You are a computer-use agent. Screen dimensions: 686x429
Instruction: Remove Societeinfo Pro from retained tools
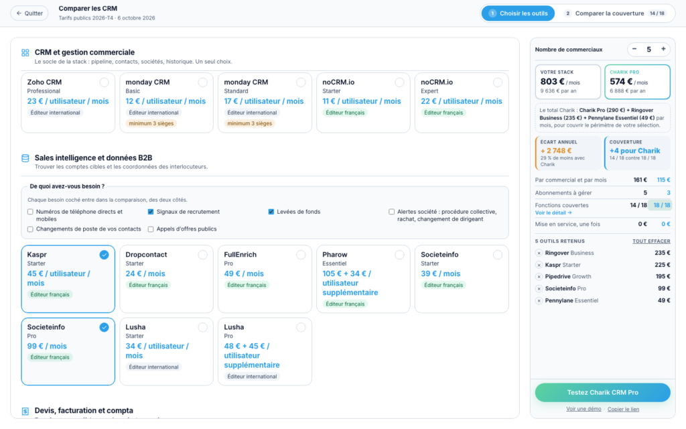click(539, 289)
